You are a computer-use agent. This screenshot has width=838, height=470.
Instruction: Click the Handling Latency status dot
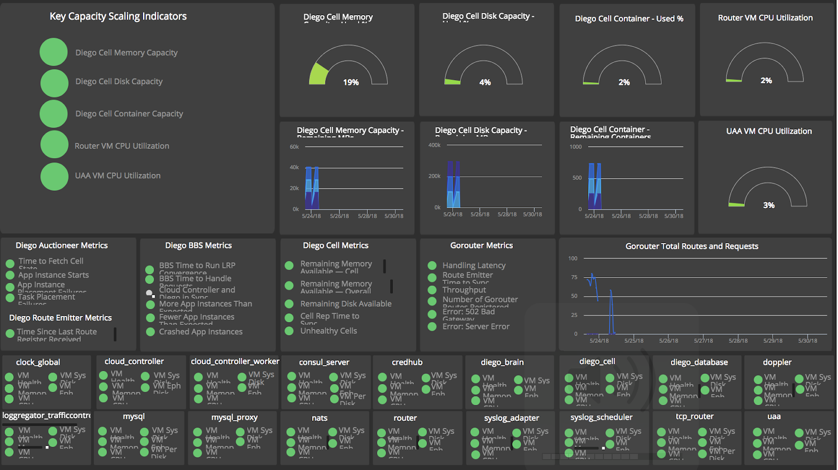[x=432, y=266]
